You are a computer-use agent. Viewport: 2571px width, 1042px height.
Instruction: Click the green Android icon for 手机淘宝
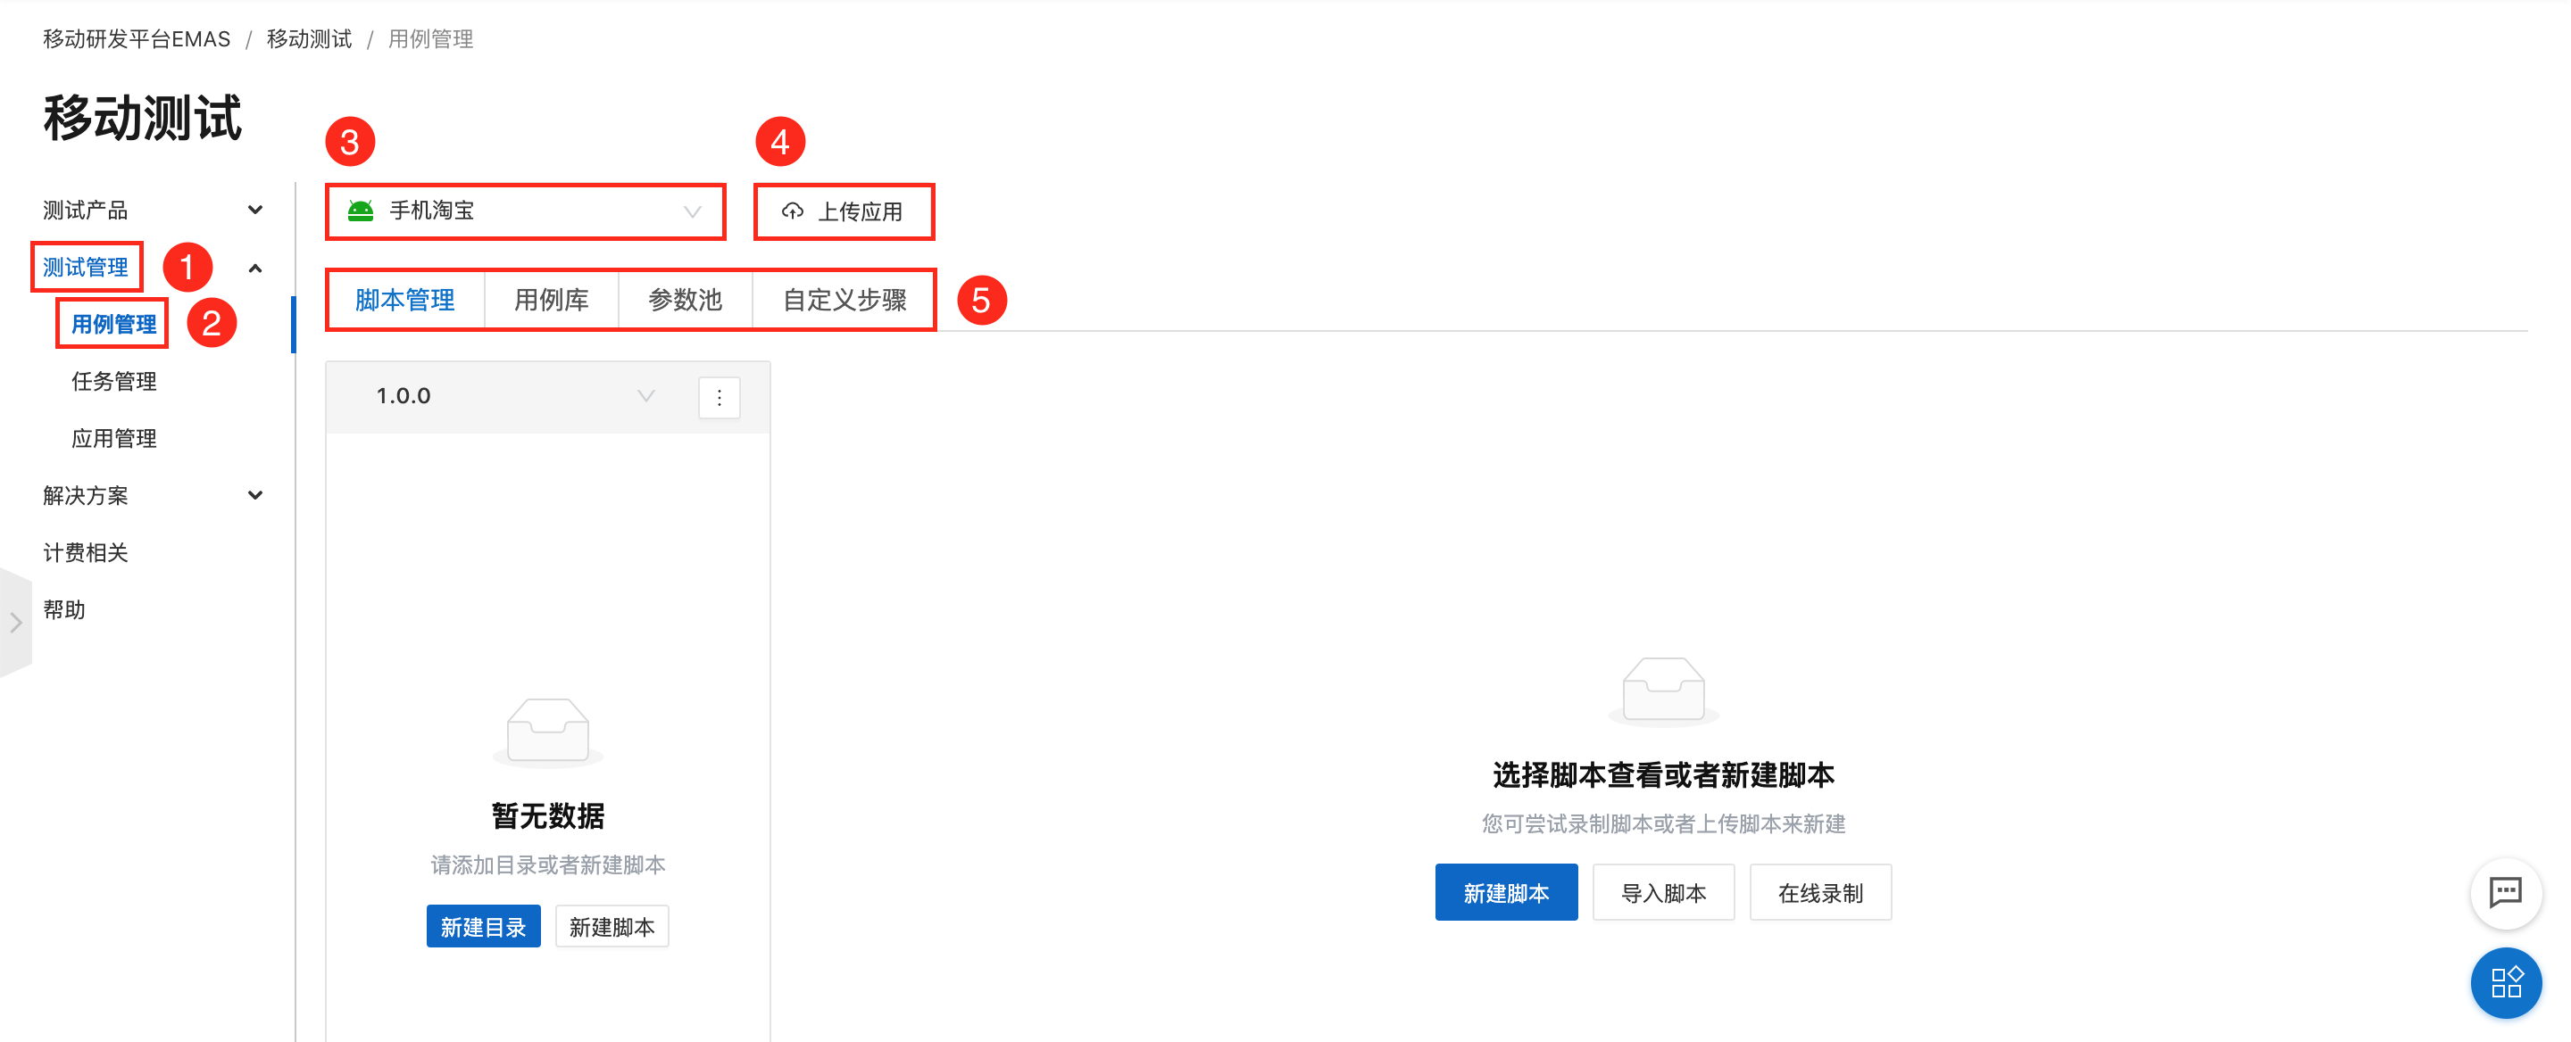tap(361, 211)
